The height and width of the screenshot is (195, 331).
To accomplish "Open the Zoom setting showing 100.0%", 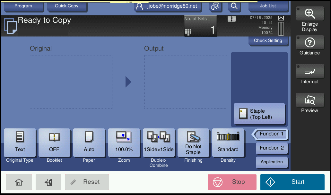I will (x=124, y=143).
